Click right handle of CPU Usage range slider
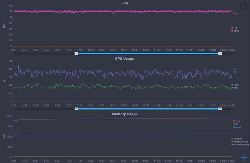 point(220,109)
